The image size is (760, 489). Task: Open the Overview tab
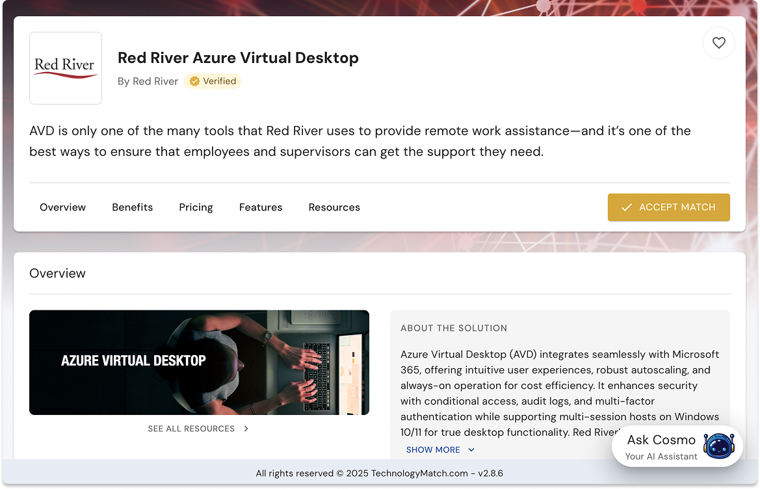pos(62,207)
